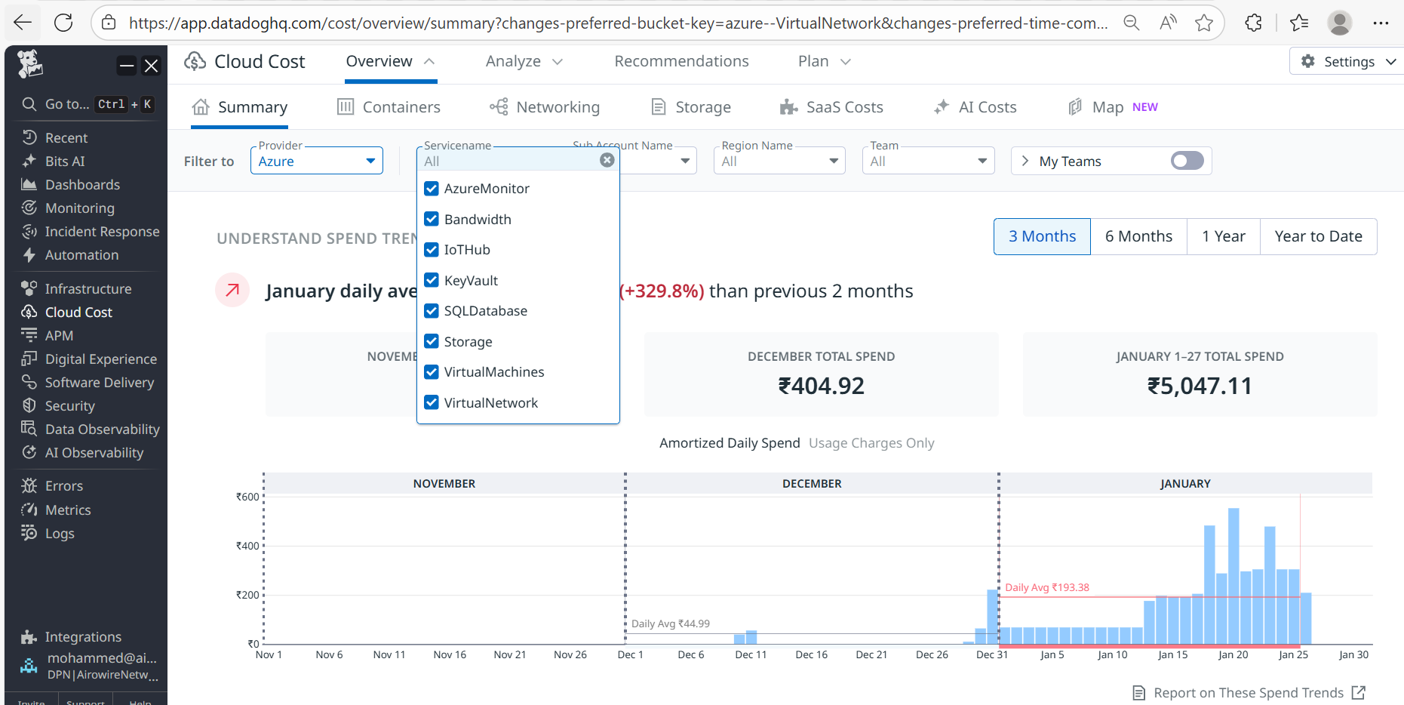The image size is (1404, 705).
Task: Open the Security section in the sidebar
Action: [69, 406]
